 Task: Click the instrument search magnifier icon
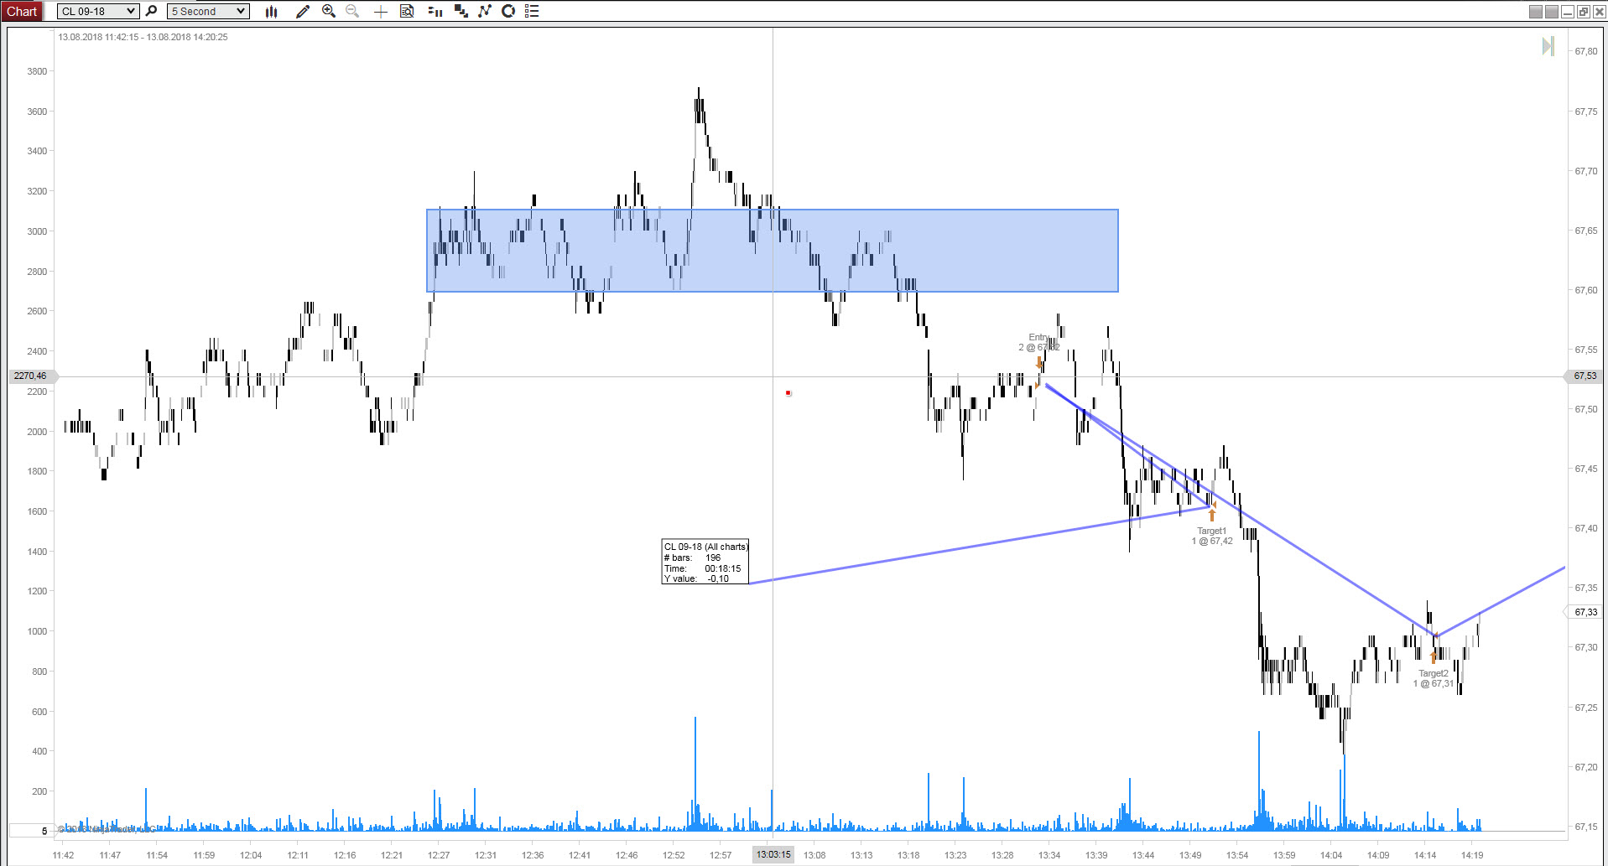click(x=152, y=11)
